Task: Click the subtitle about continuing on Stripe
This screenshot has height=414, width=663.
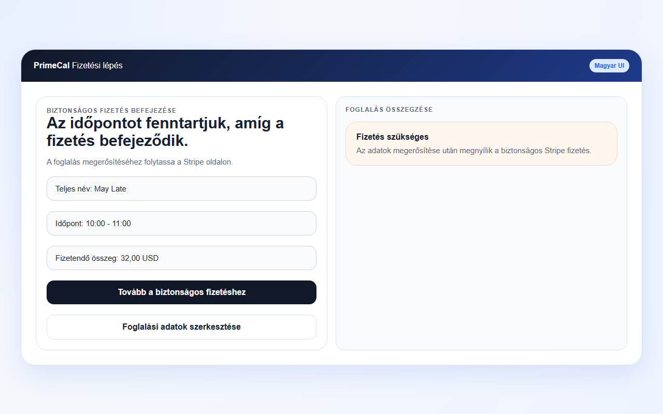Action: click(140, 162)
